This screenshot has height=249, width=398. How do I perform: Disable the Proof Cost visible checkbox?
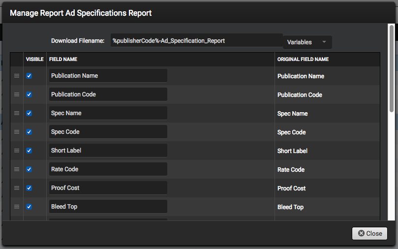pos(29,188)
